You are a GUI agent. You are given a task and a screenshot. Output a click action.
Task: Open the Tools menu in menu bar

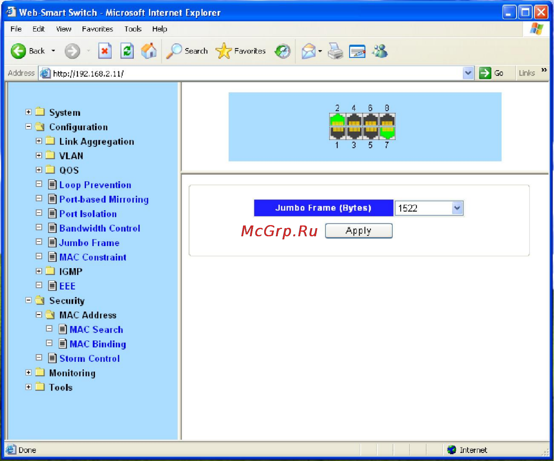tap(133, 29)
